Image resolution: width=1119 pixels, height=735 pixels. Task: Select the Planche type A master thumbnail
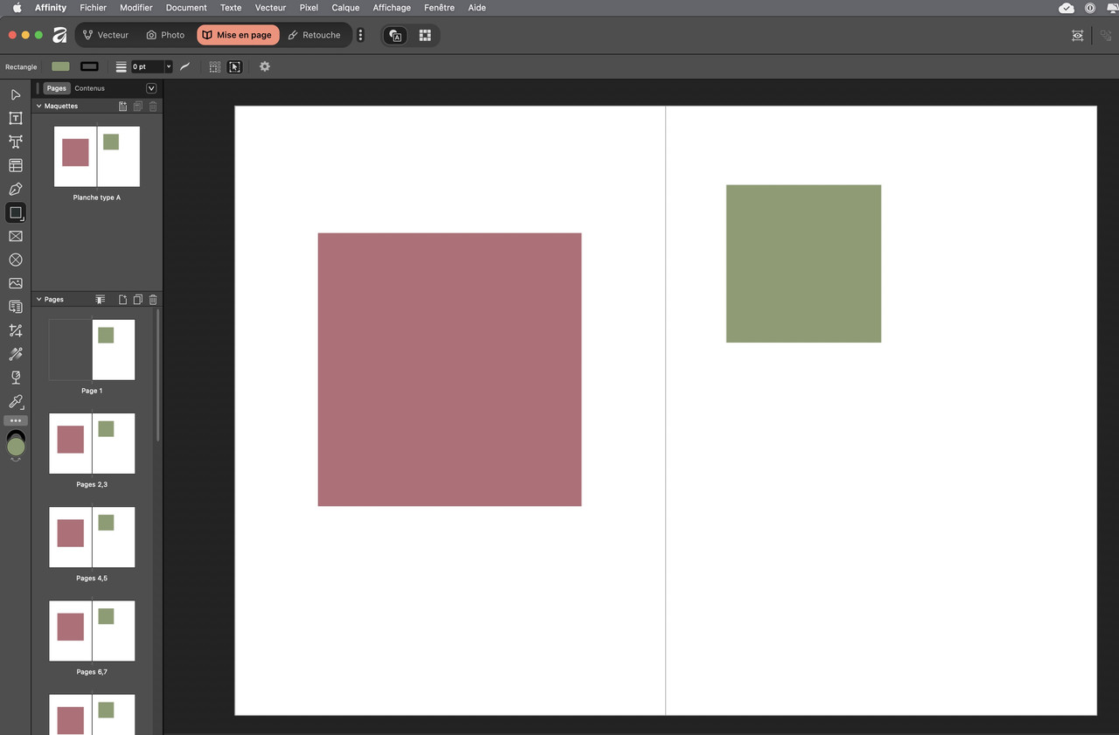point(96,156)
